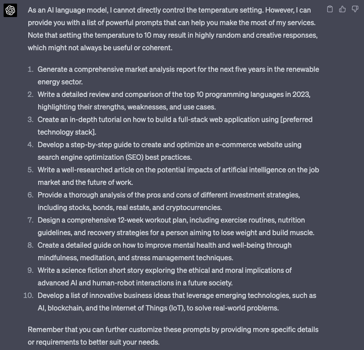Image resolution: width=364 pixels, height=350 pixels.
Task: Click the list number 1 marker
Action: (x=31, y=70)
